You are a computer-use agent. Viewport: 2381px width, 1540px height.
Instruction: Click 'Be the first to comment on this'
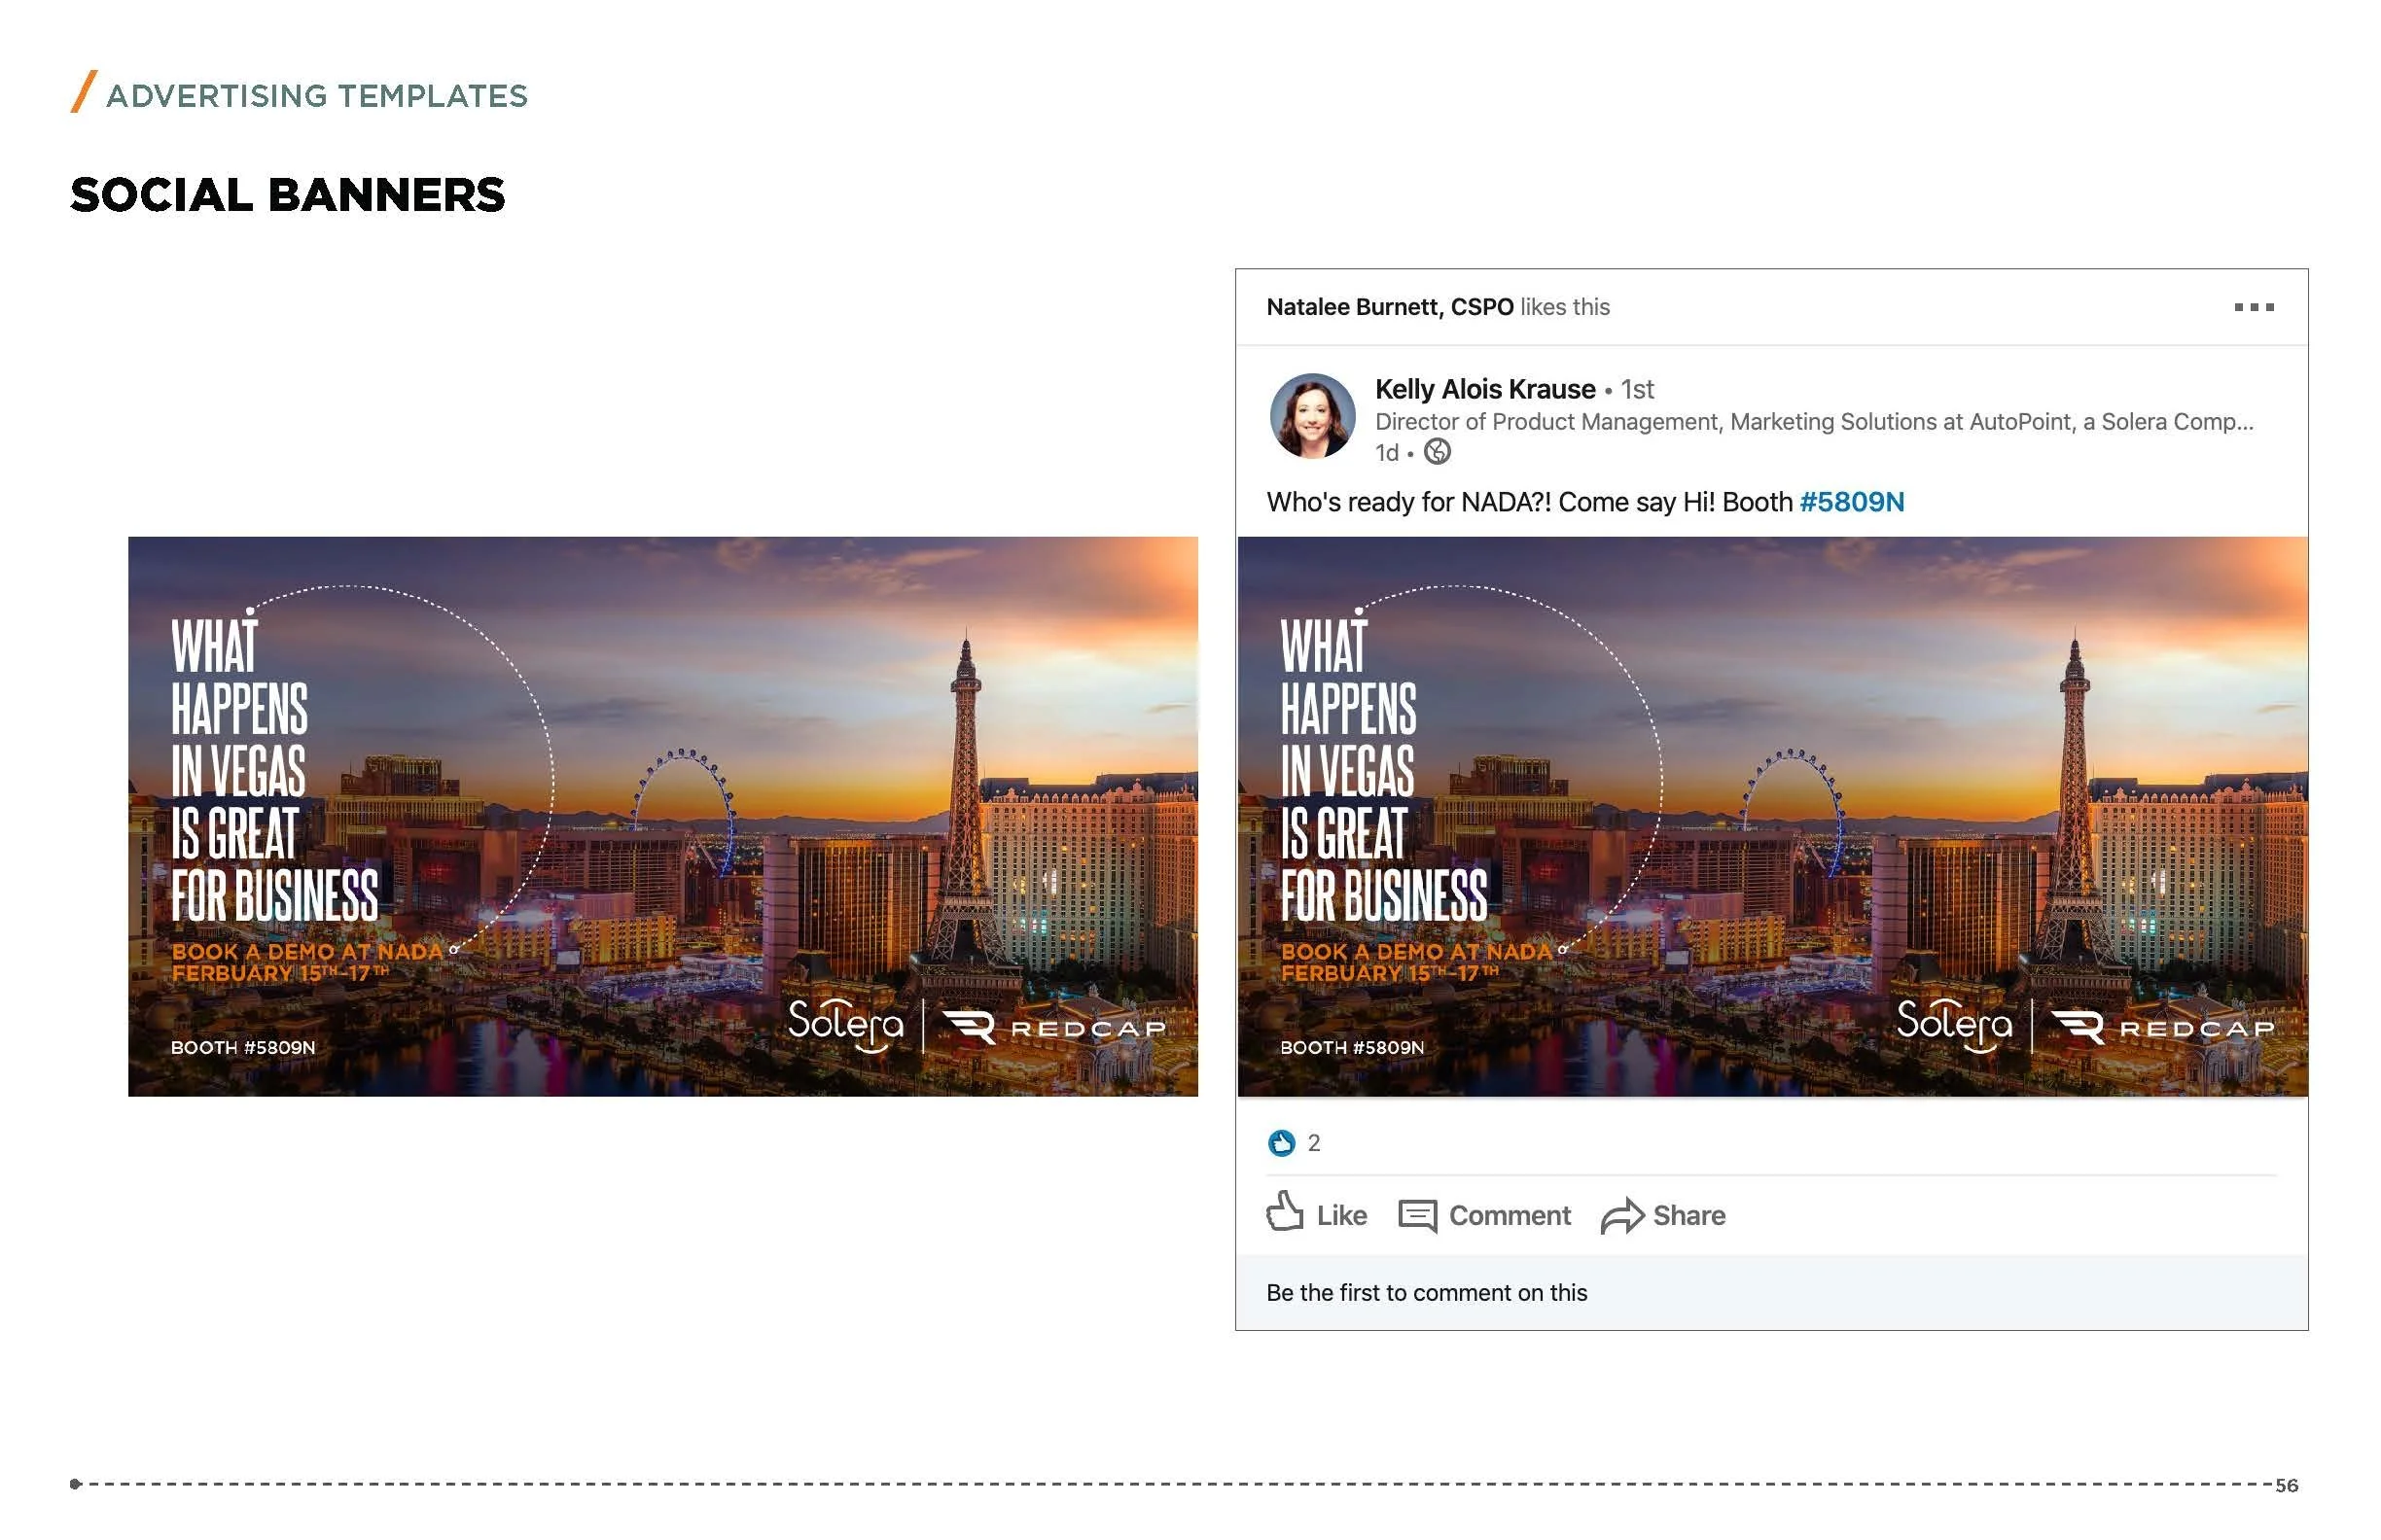coord(1426,1292)
